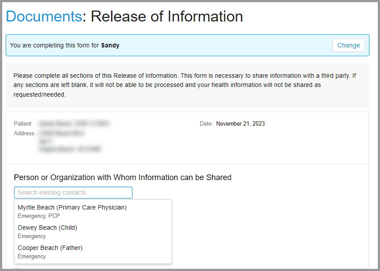Click the Date label

pos(206,123)
